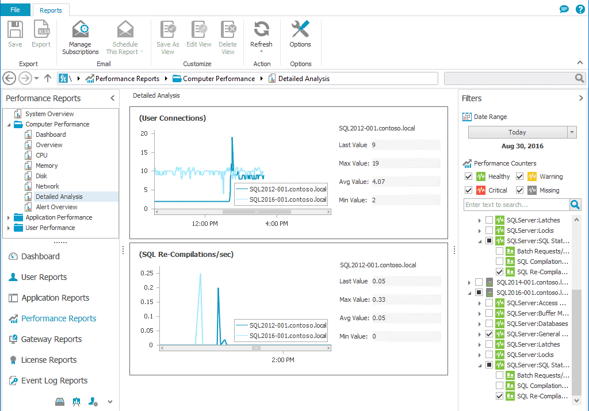Click the SQL Re-Compilations chart scrollbar thumb
This screenshot has width=589, height=411.
click(256, 348)
